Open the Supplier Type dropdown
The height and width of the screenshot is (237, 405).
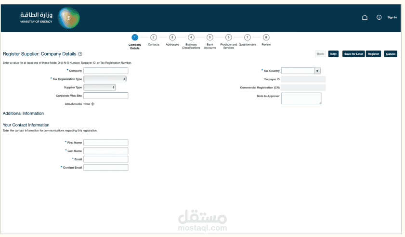click(x=99, y=87)
